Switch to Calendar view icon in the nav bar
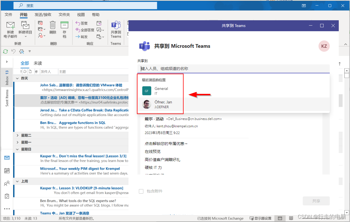The width and height of the screenshot is (350, 222). (x=7, y=171)
